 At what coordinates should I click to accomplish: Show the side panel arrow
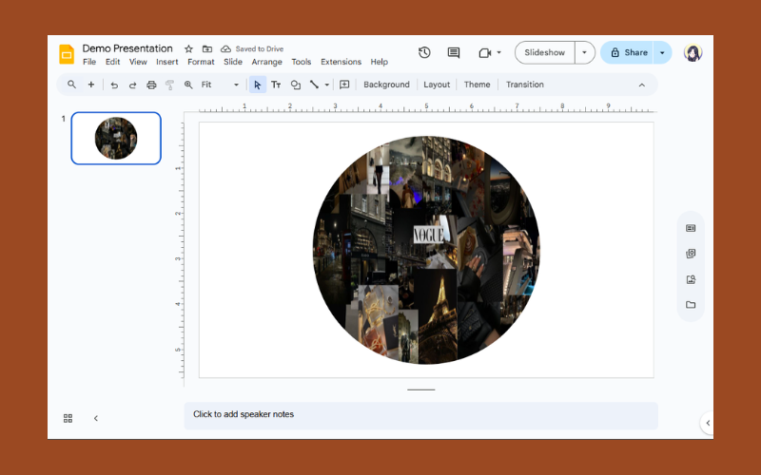click(x=708, y=423)
